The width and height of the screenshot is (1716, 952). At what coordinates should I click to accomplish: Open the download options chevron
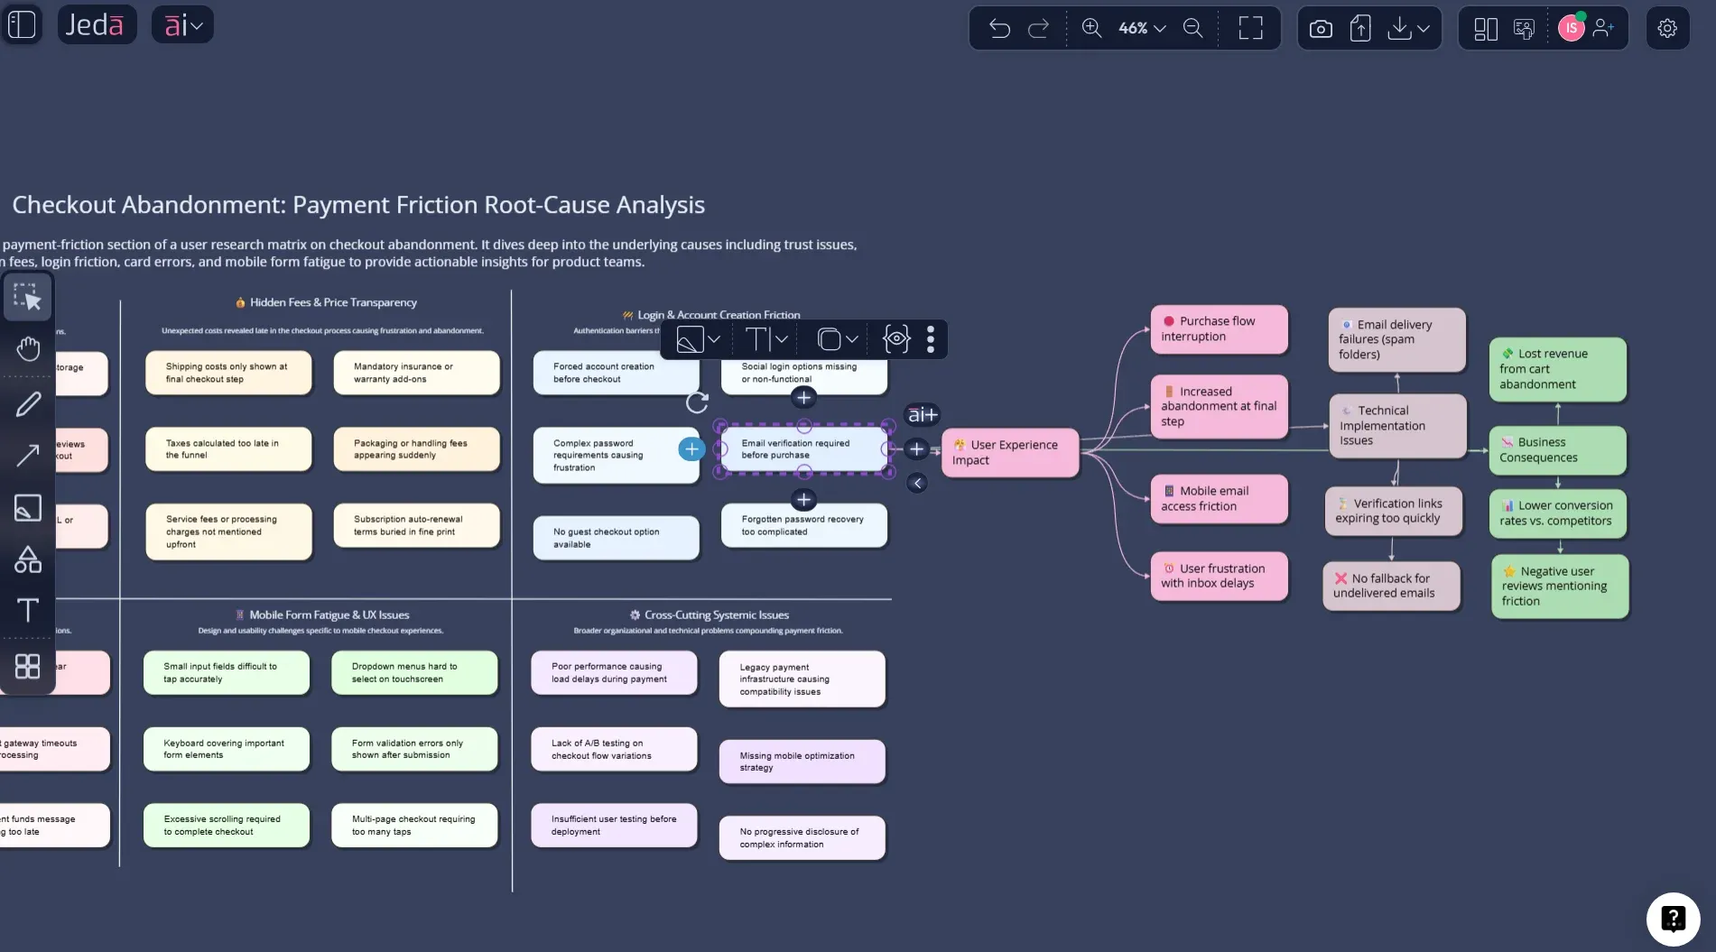pos(1423,28)
